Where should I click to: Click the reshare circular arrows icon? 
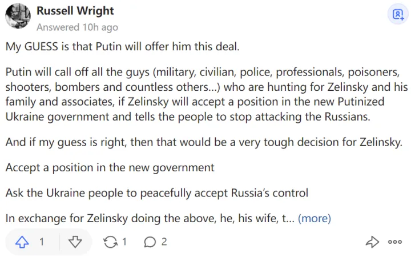[110, 242]
